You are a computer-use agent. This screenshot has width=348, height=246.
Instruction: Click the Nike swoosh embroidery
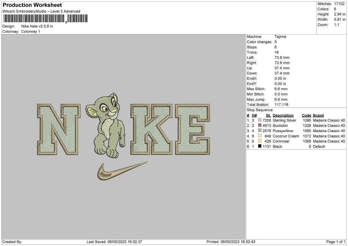[x=122, y=171]
